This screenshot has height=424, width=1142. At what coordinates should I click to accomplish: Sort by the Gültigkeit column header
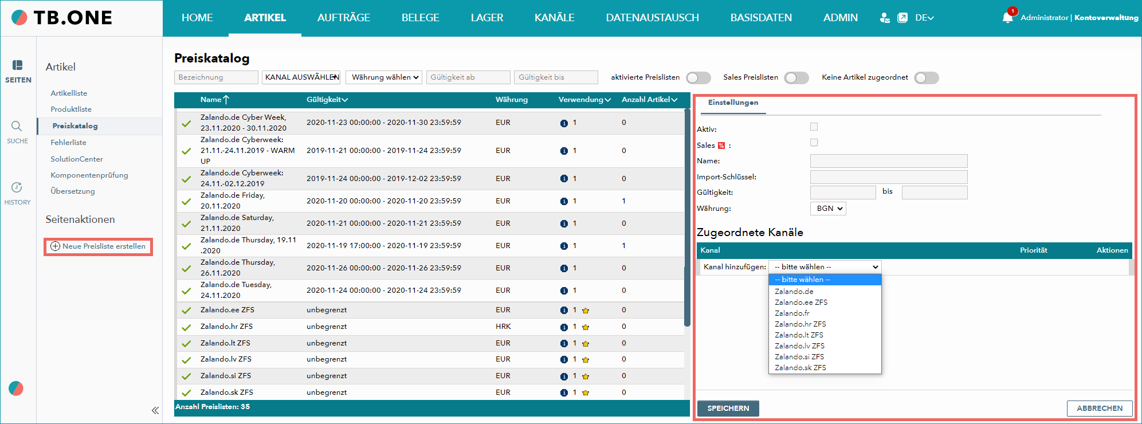coord(327,100)
